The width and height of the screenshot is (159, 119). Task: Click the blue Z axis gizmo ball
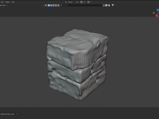tap(158, 10)
